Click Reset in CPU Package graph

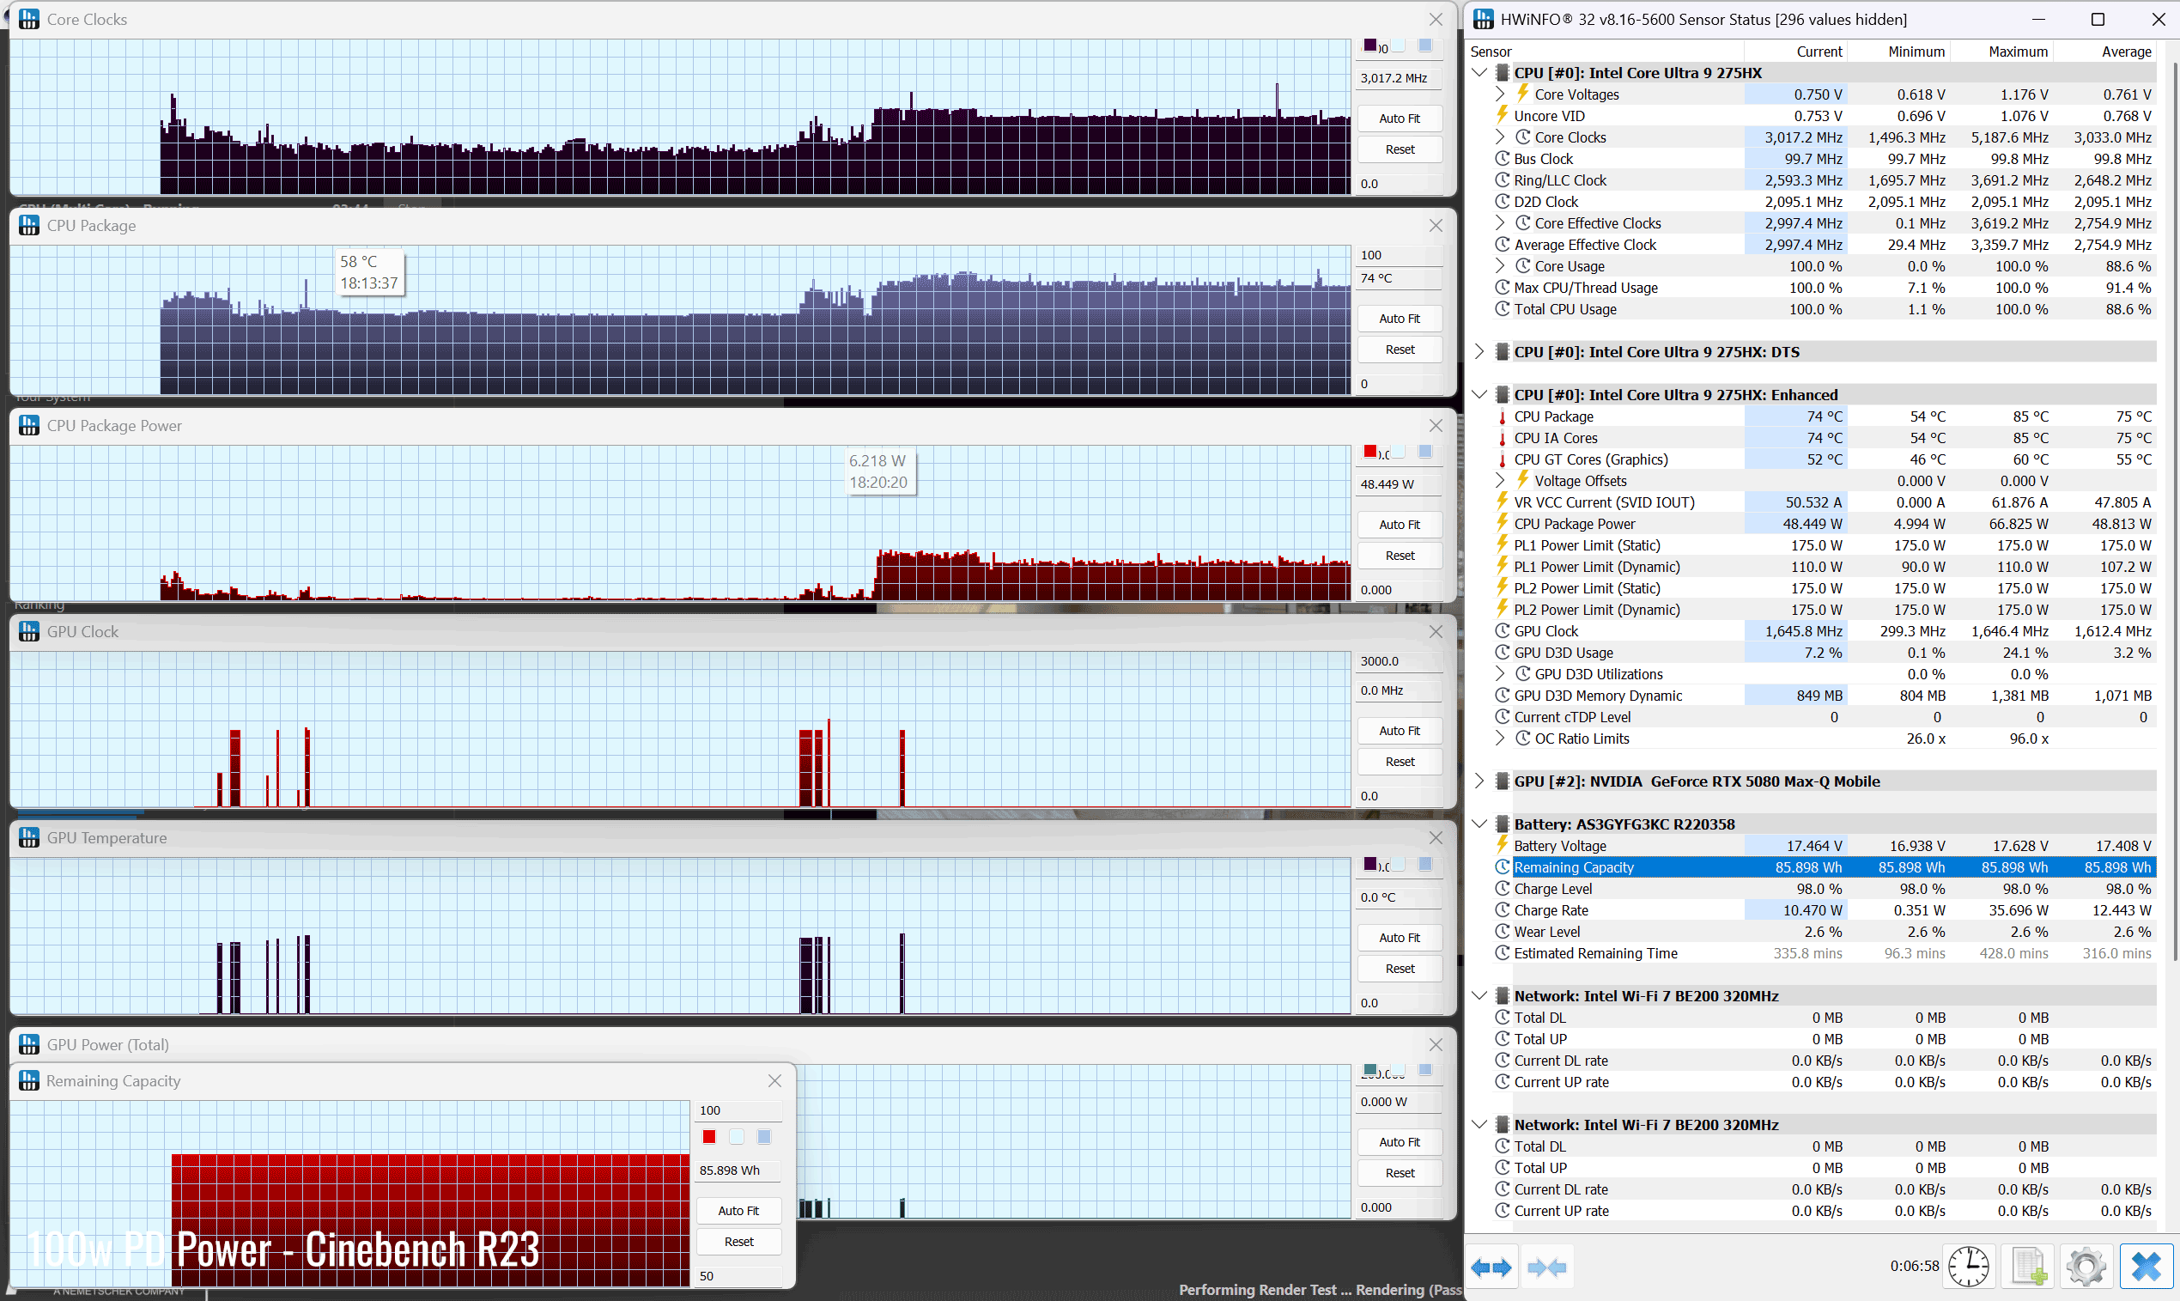tap(1399, 349)
